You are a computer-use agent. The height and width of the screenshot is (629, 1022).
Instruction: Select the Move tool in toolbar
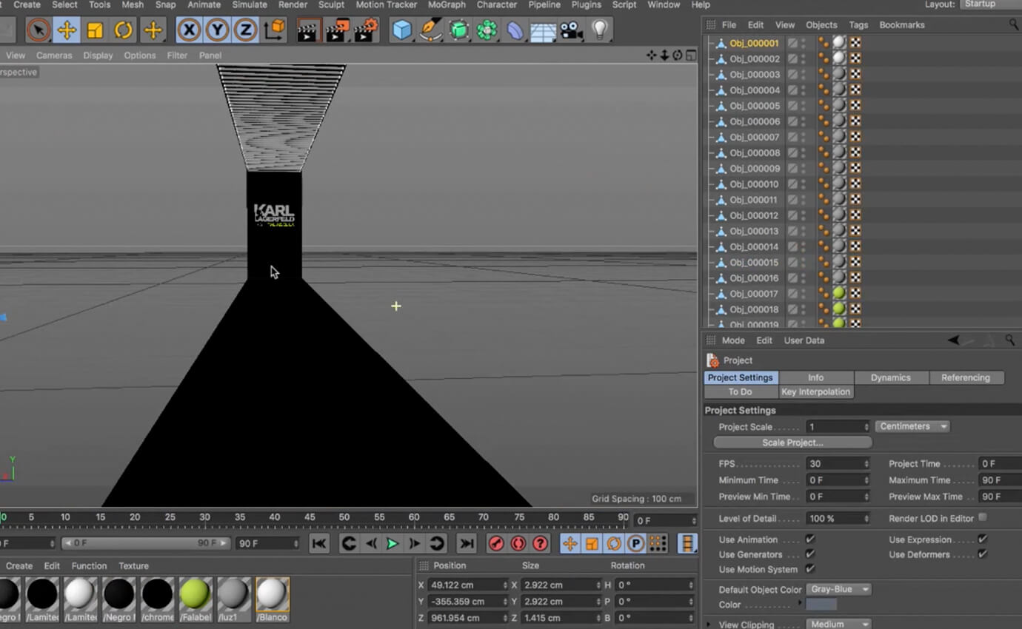tap(67, 30)
